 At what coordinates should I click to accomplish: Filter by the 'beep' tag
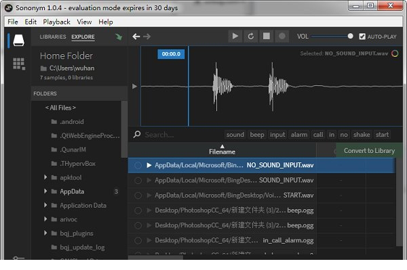pos(257,135)
